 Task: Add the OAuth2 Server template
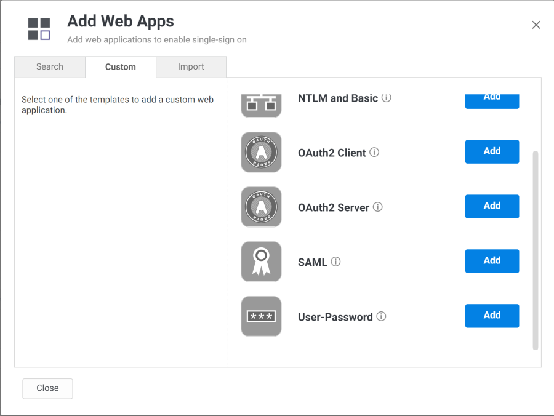(x=492, y=206)
